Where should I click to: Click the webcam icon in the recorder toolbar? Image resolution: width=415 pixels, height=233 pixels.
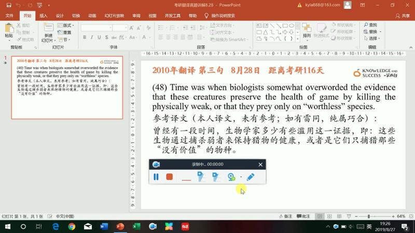point(231,177)
